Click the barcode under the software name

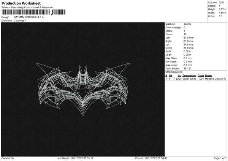[x=34, y=12]
